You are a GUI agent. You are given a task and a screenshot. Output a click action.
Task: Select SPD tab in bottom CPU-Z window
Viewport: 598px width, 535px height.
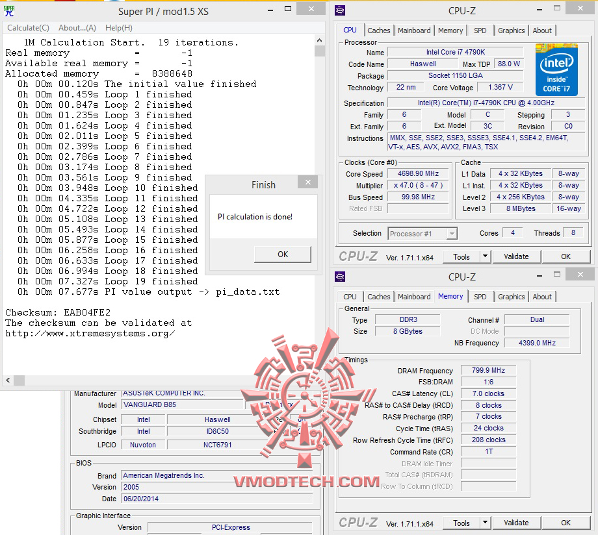tap(480, 297)
